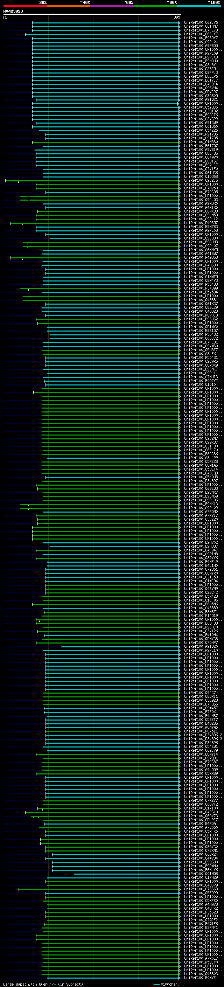Click the label UniRef100_Q9FPJ3

201,73
